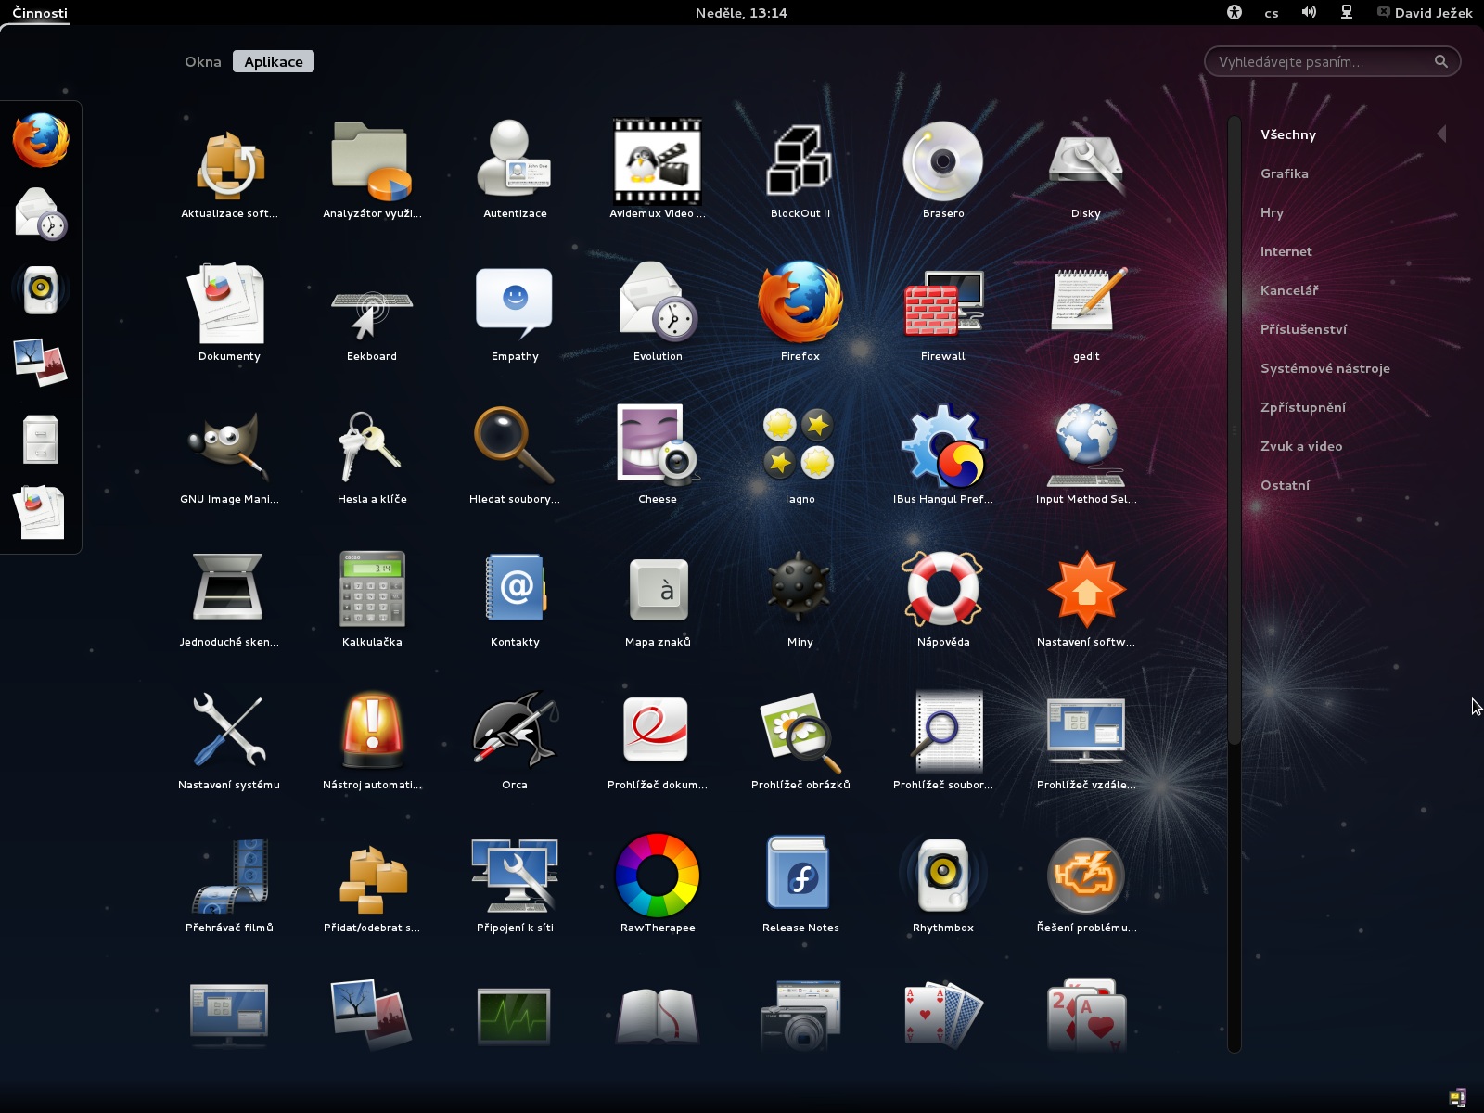
Task: Open the Disky disk utility
Action: (1086, 165)
